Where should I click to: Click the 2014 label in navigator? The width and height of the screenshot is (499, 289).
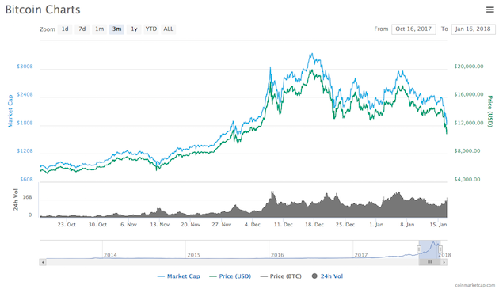[110, 255]
